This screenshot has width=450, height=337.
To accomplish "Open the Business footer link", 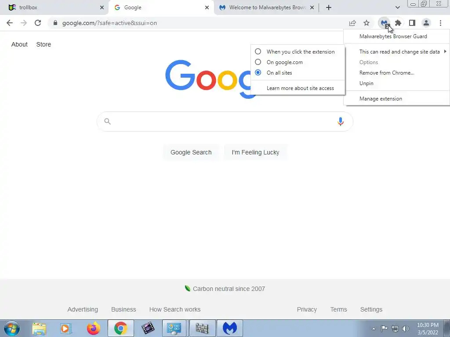I will tap(123, 309).
